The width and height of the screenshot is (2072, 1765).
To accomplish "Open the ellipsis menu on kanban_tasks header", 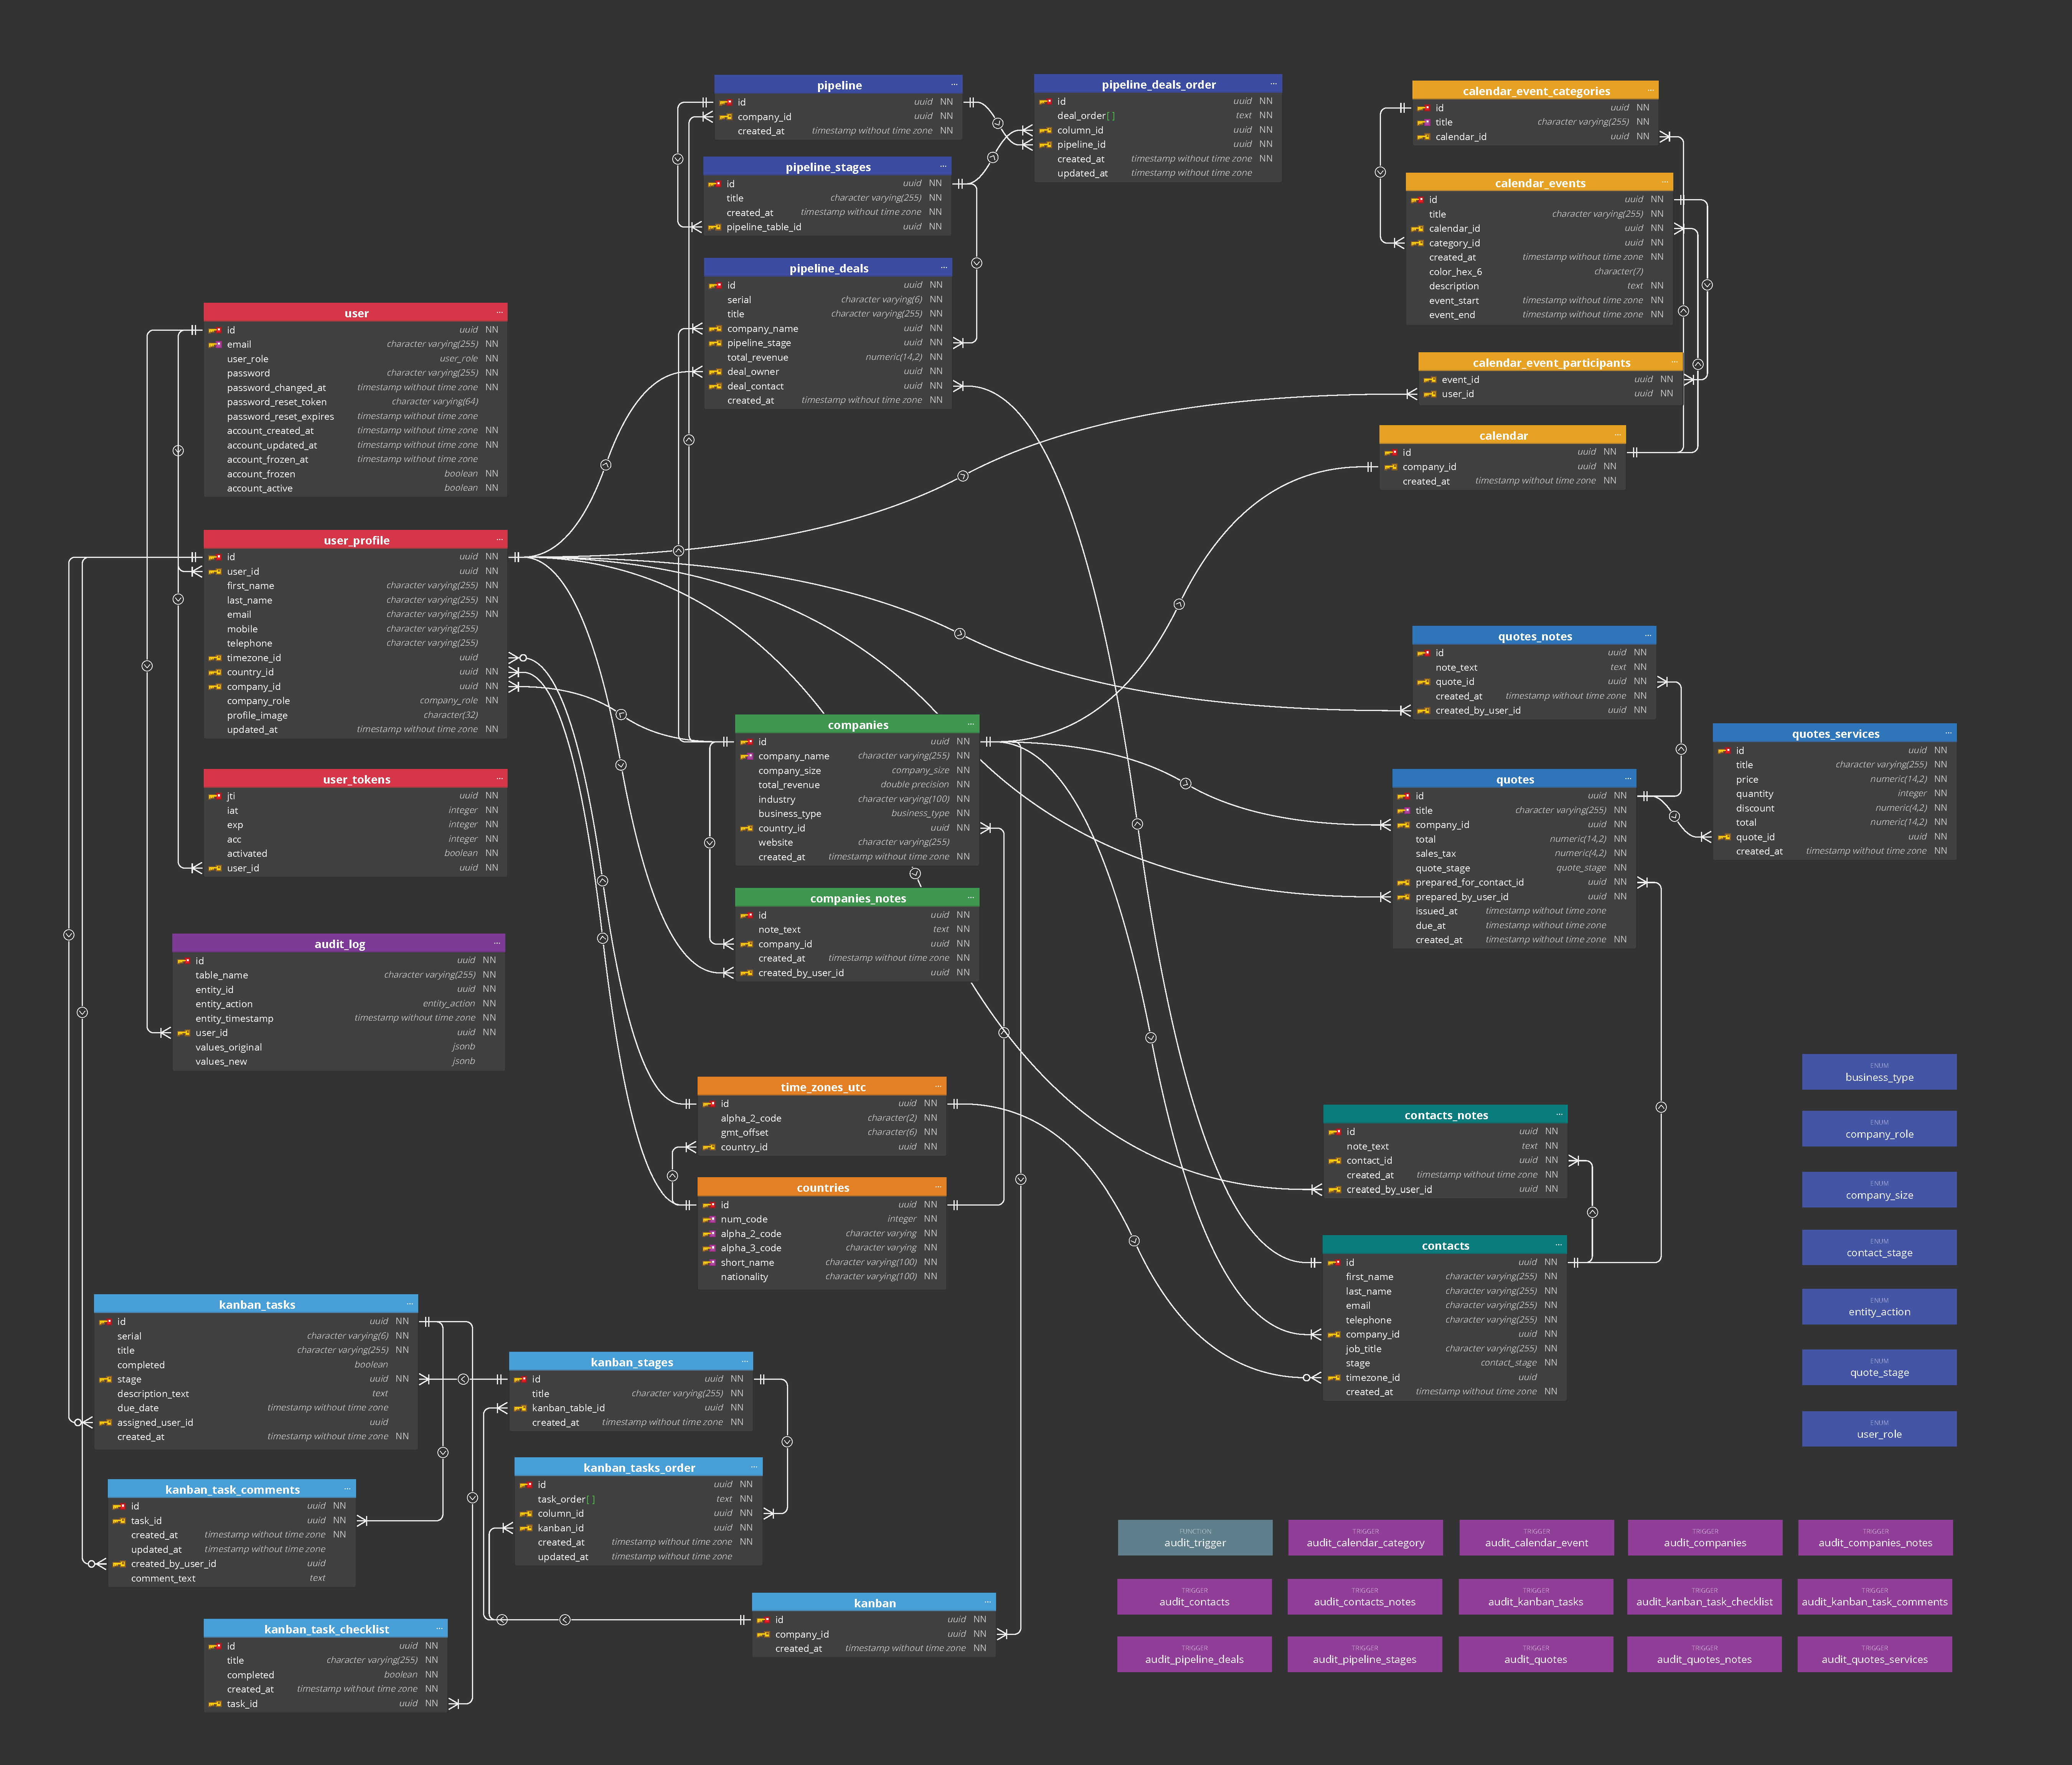I will (410, 1304).
